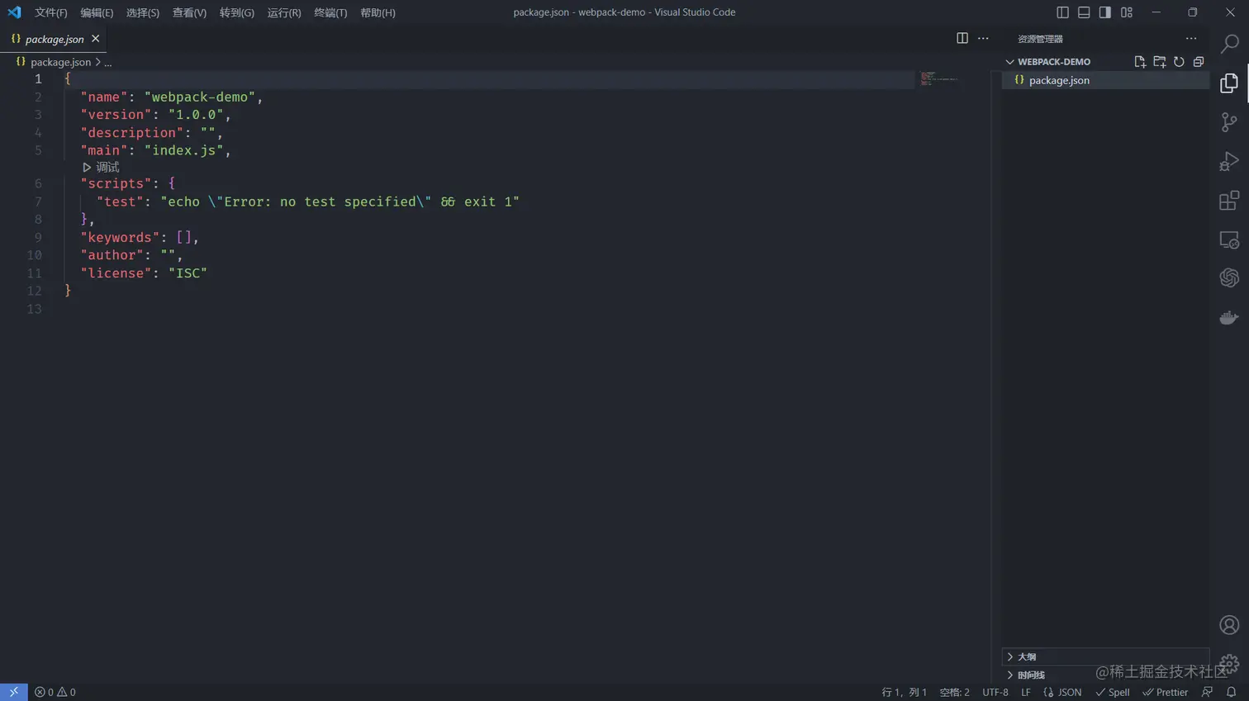Click breadcrumb ellipsis after package.json

(108, 63)
